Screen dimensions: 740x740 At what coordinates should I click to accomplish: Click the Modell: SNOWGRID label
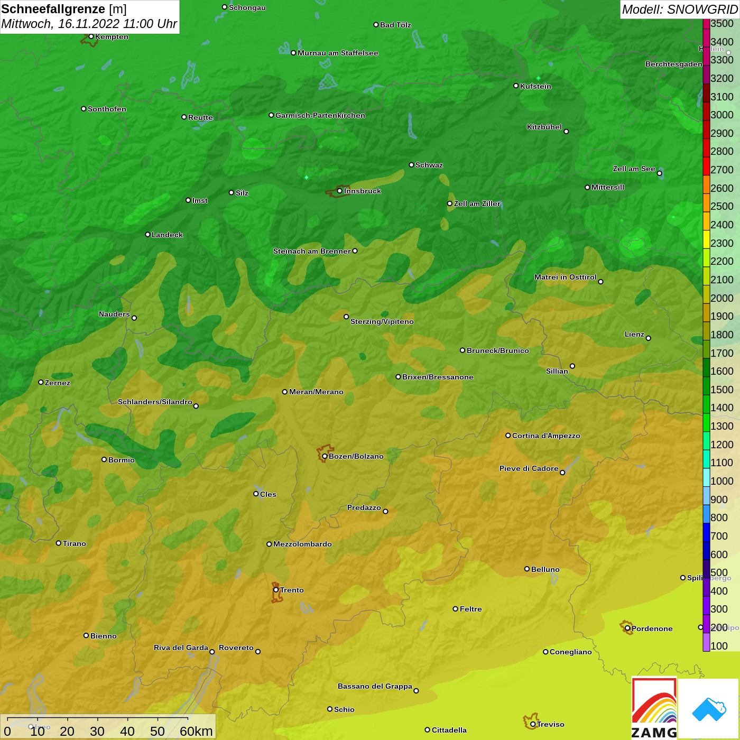coord(680,10)
